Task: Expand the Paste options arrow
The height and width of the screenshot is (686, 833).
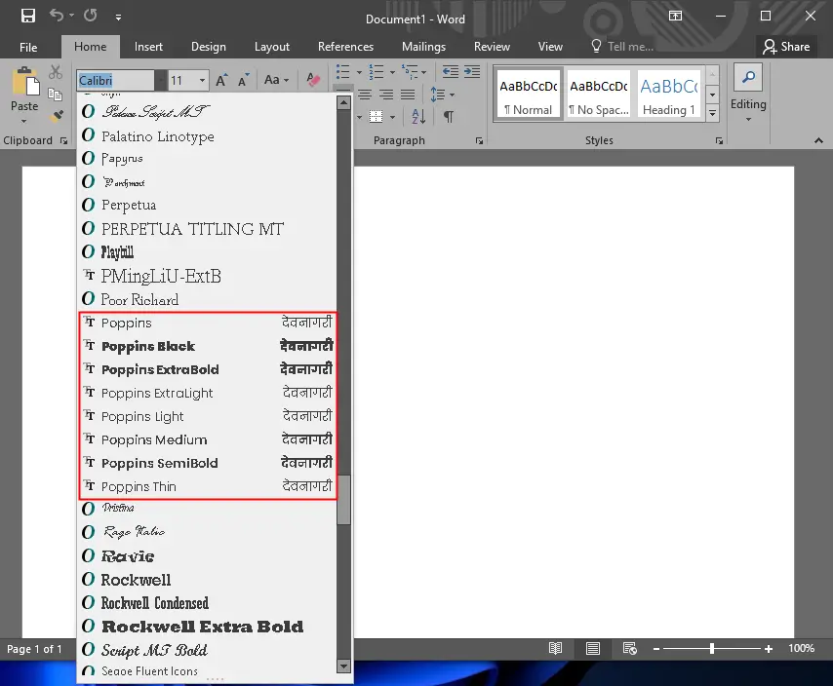Action: [24, 122]
